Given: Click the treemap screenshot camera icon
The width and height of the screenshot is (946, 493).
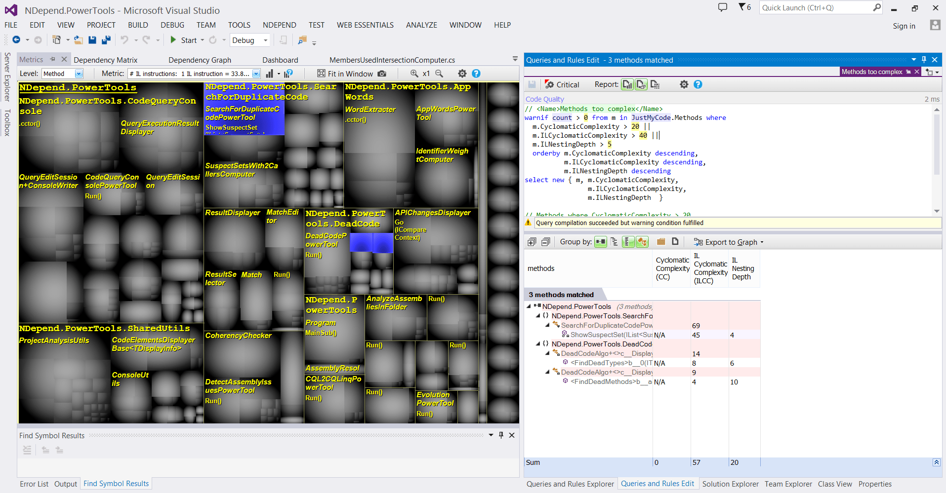Looking at the screenshot, I should [382, 74].
